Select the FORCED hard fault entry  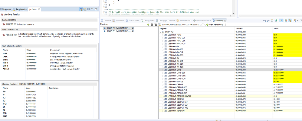click(48, 35)
